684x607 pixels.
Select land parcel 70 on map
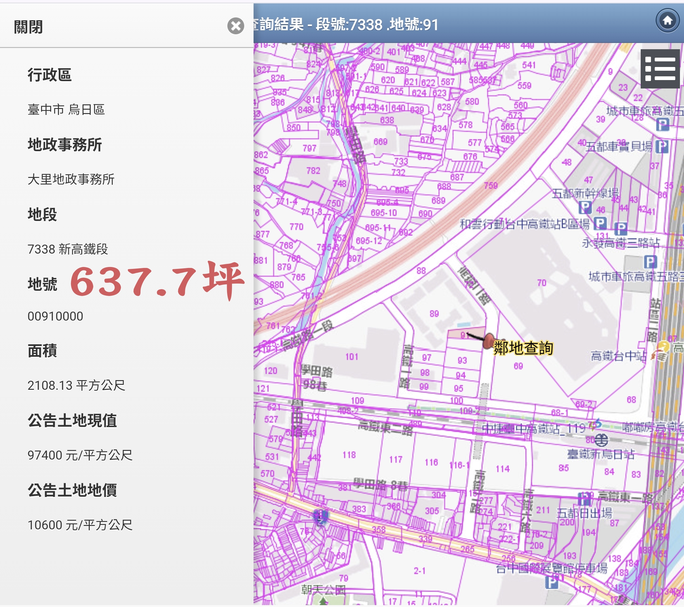pyautogui.click(x=541, y=283)
